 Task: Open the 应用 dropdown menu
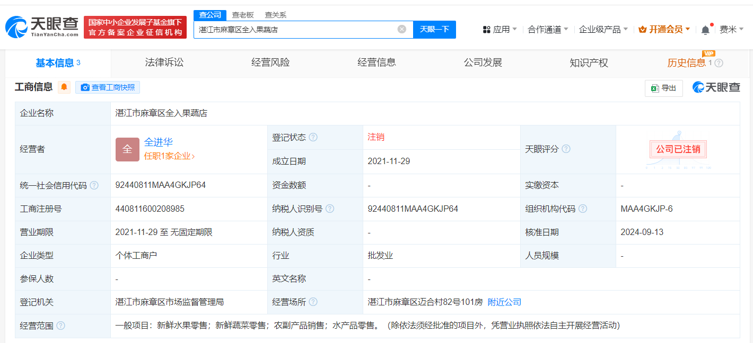(499, 29)
